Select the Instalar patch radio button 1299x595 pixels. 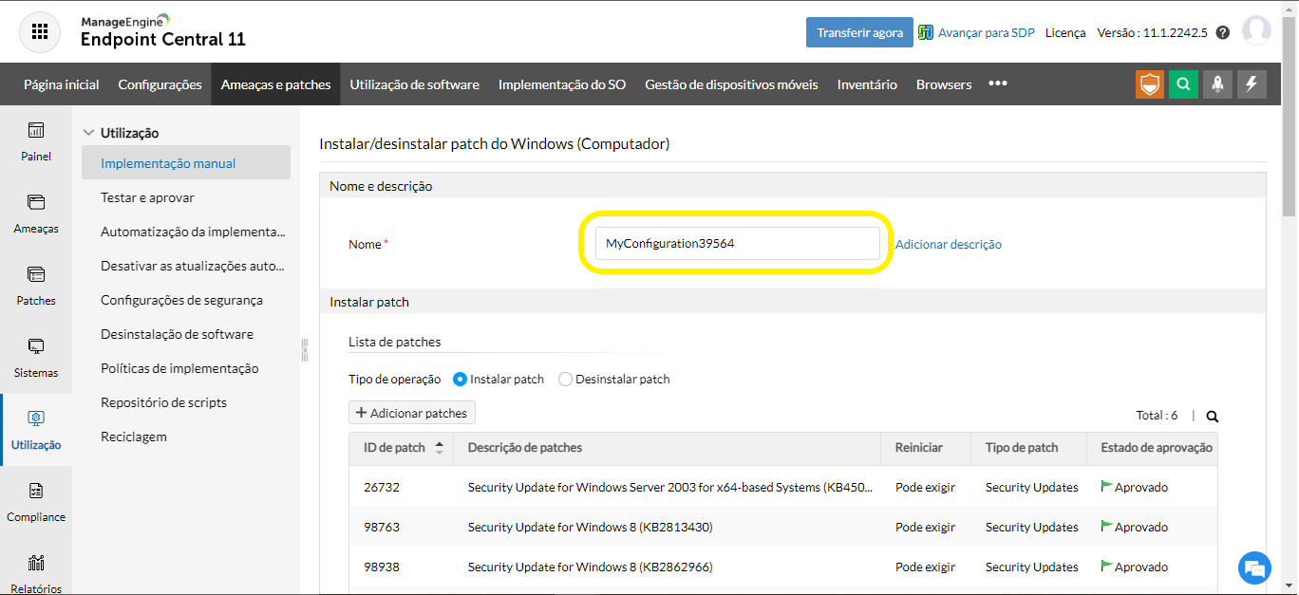[x=461, y=380]
